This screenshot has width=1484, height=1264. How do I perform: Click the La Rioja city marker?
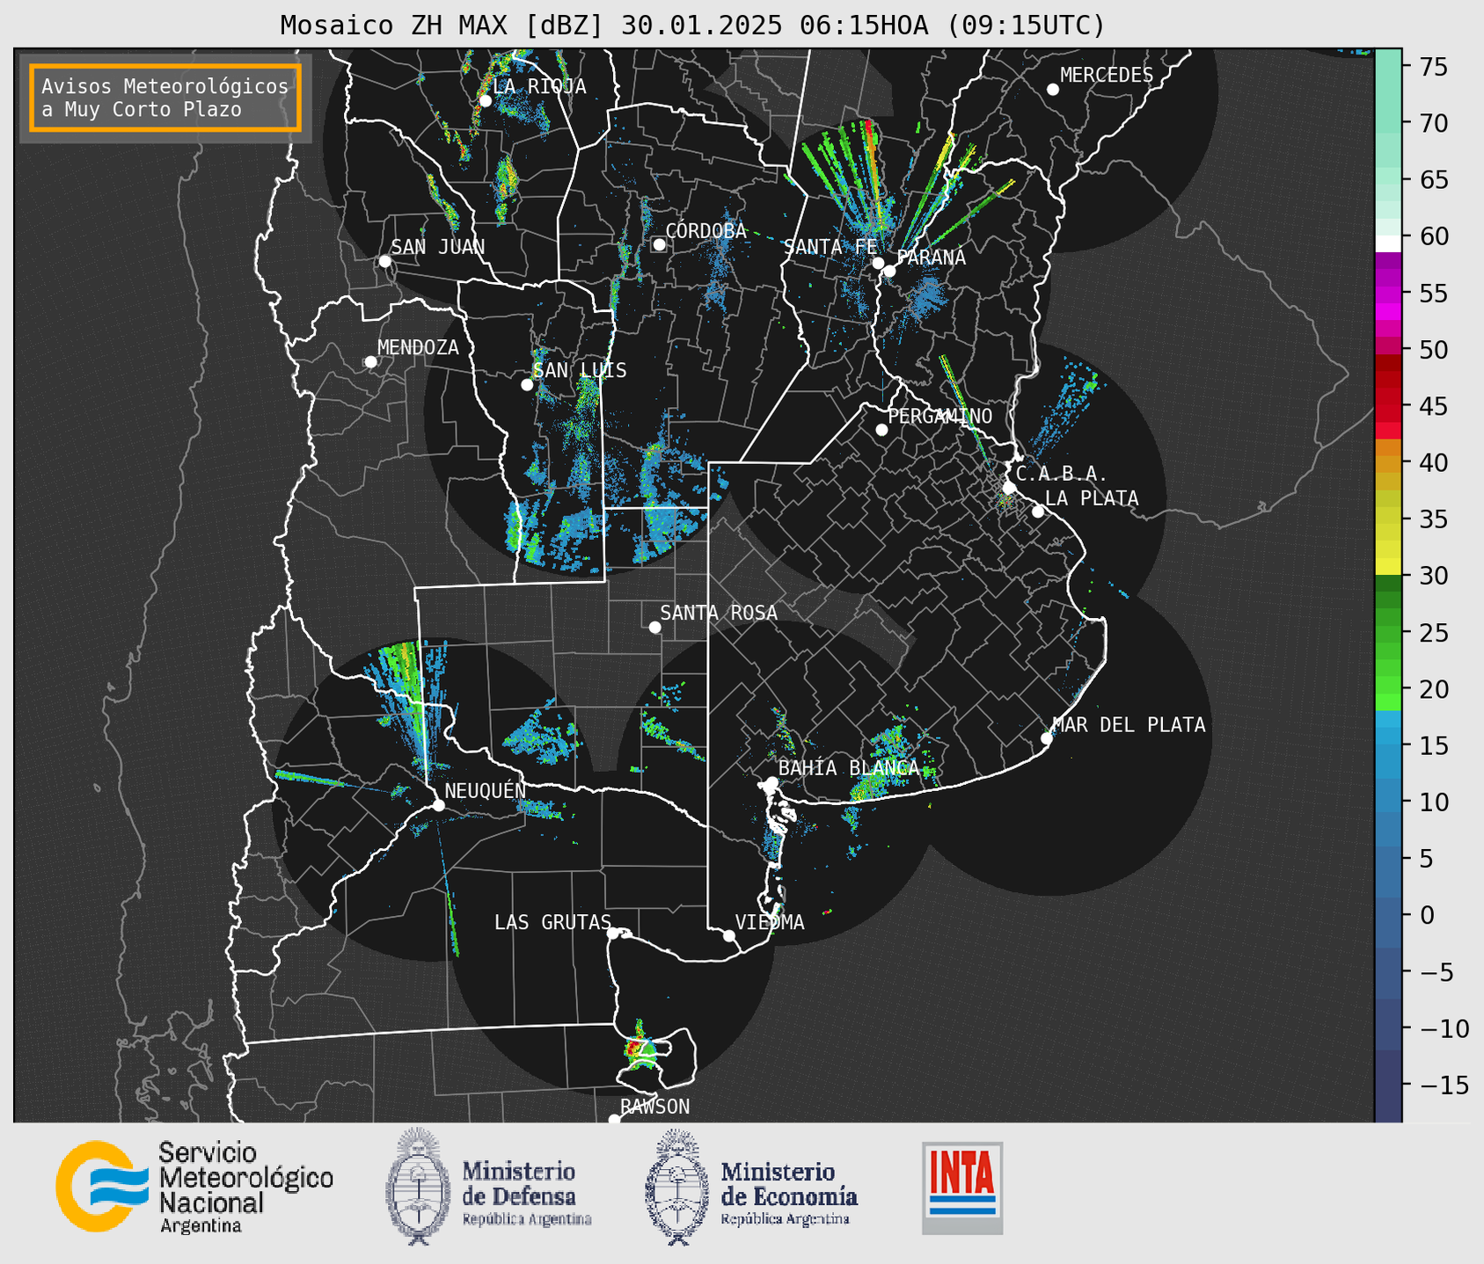pyautogui.click(x=485, y=101)
